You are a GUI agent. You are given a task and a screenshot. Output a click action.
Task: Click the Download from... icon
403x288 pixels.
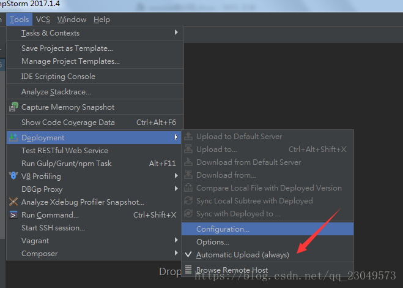click(188, 175)
